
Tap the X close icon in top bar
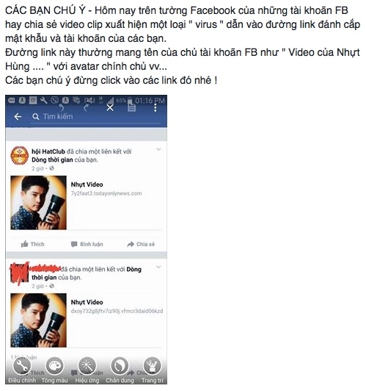tap(110, 108)
